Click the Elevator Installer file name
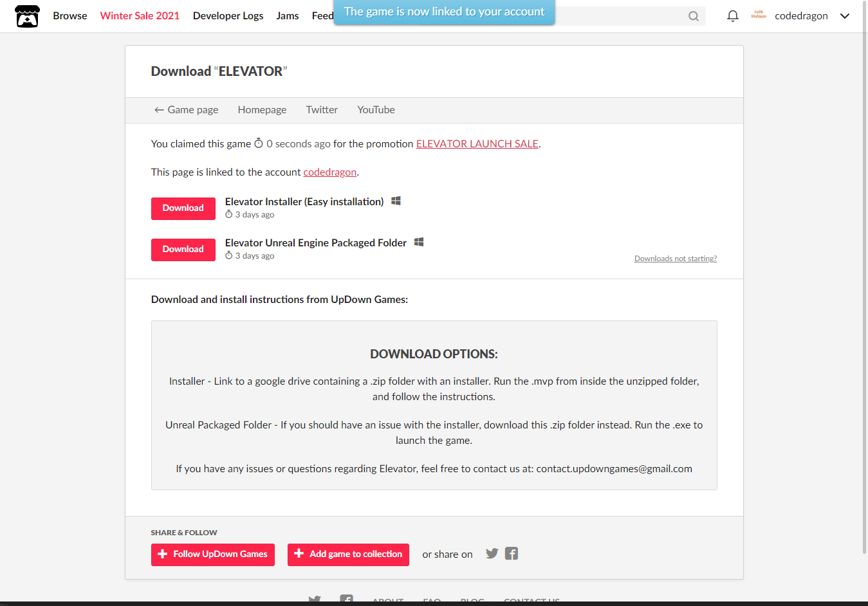 [304, 202]
